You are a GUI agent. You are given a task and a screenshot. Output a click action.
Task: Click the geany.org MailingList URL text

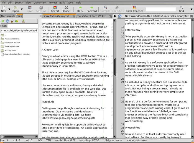pyautogui.click(x=69, y=118)
